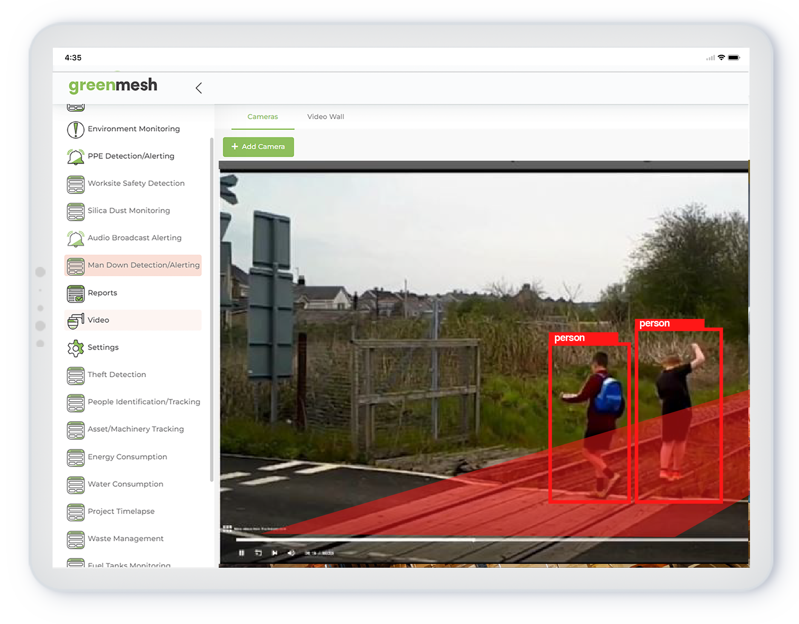The image size is (799, 624).
Task: Open Energy Consumption page
Action: 127,457
